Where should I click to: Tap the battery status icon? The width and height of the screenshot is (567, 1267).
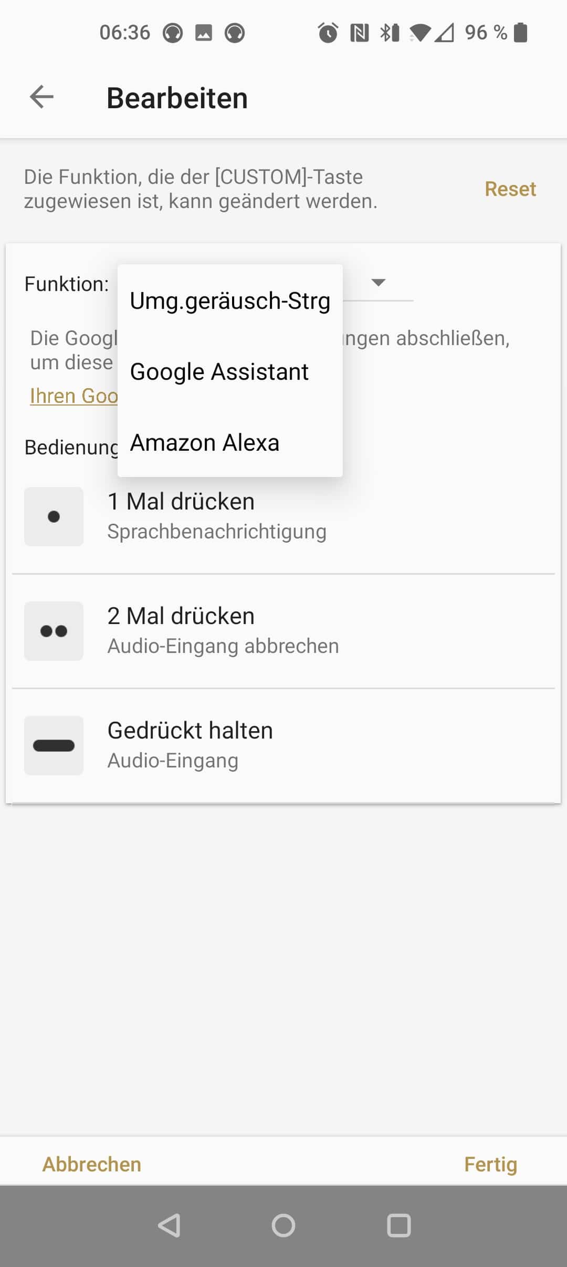coord(520,33)
